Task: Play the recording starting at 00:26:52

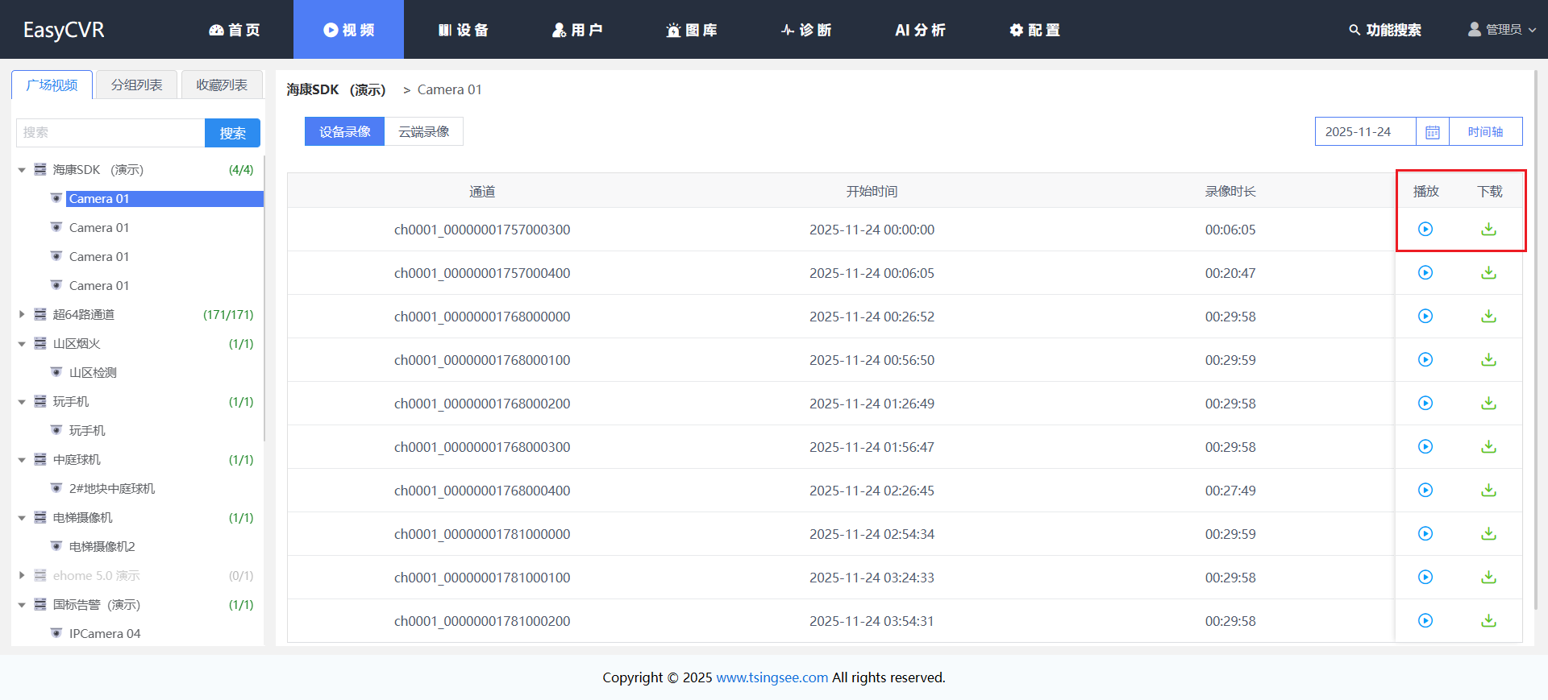Action: (1425, 317)
